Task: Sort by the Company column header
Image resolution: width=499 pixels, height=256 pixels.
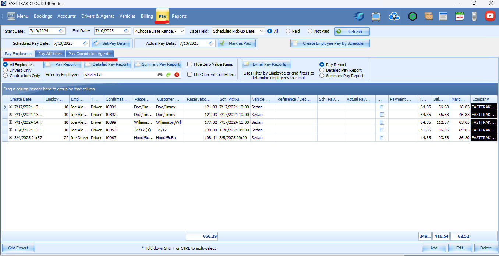Action: click(484, 99)
